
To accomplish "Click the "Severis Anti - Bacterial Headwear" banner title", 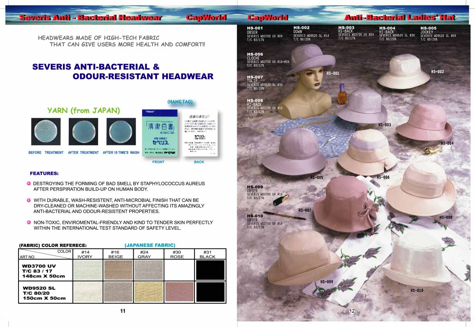I will (90, 18).
